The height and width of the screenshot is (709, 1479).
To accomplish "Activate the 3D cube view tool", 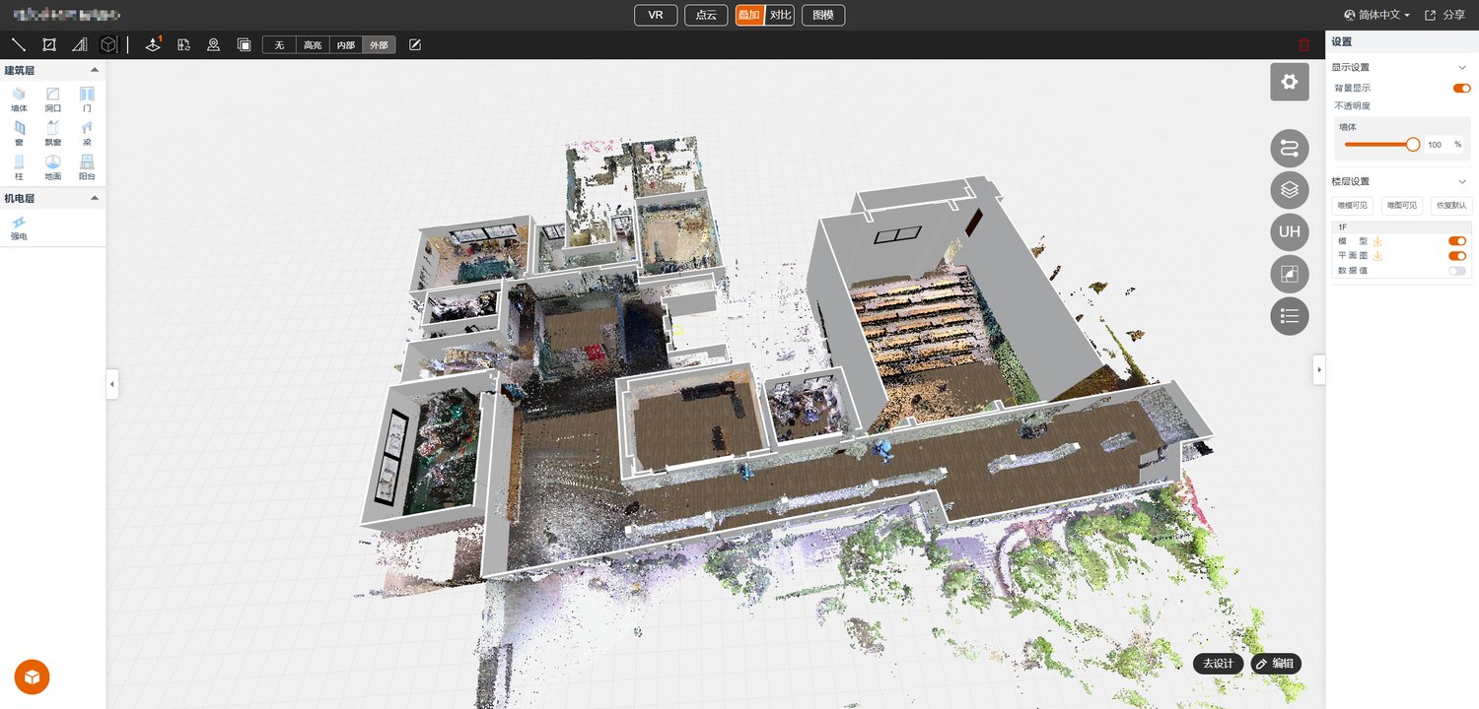I will point(109,44).
